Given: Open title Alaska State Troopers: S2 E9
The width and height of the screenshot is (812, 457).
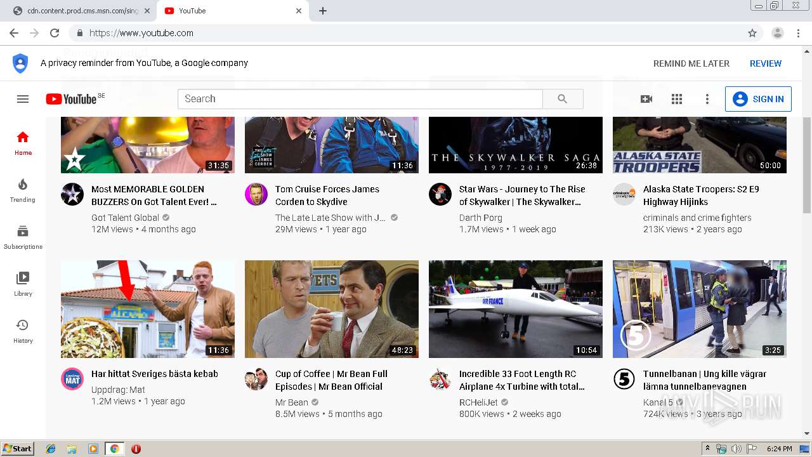Looking at the screenshot, I should coord(701,195).
